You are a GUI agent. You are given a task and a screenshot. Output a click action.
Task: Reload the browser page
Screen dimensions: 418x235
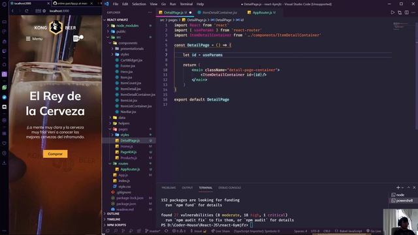pos(27,10)
